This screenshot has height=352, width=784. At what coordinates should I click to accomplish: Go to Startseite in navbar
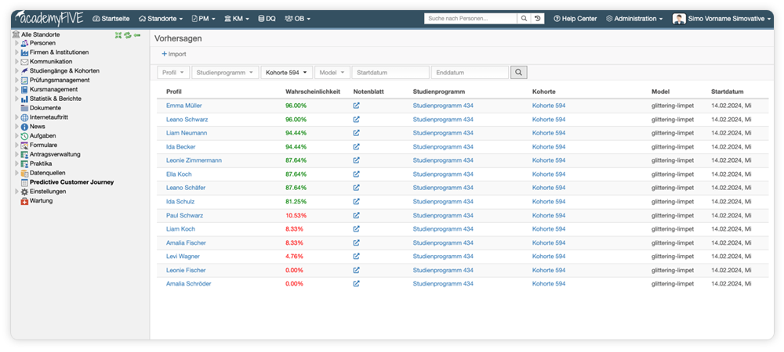[x=111, y=19]
